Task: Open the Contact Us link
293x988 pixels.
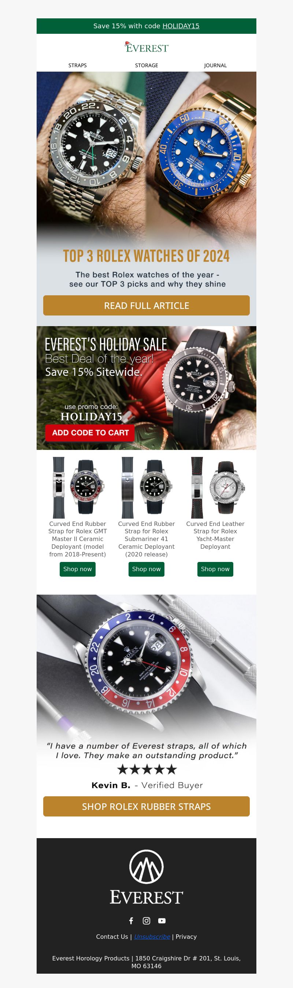Action: 112,937
